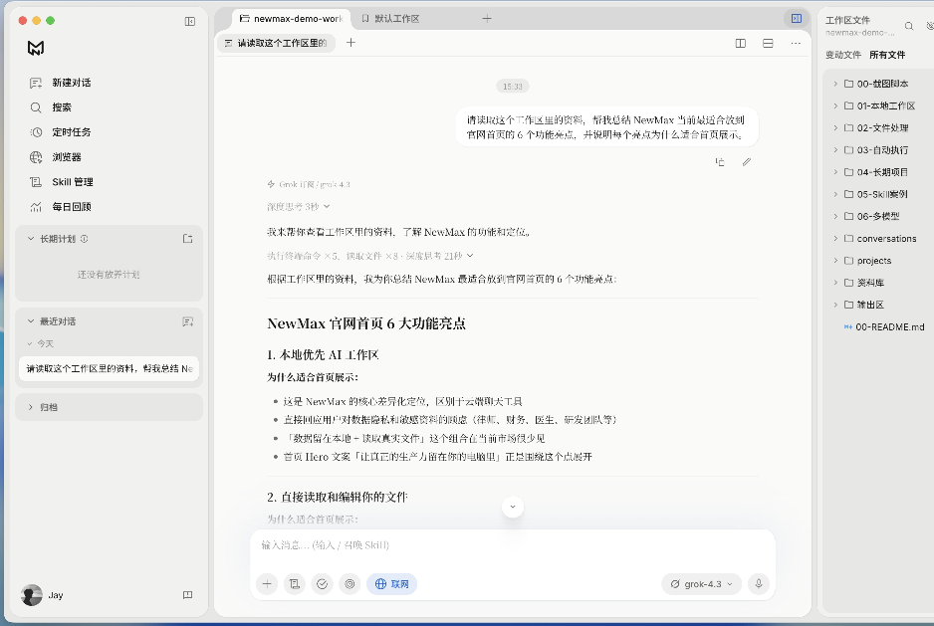Expand the 归档 section
The width and height of the screenshot is (934, 626).
coord(31,407)
